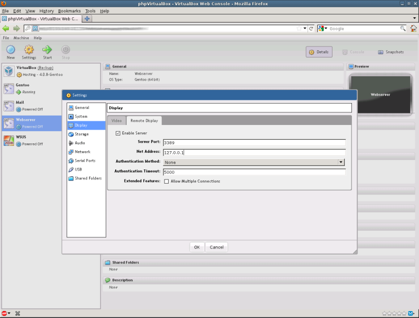Click the status bar close X icon
The height and width of the screenshot is (318, 419).
[x=18, y=313]
